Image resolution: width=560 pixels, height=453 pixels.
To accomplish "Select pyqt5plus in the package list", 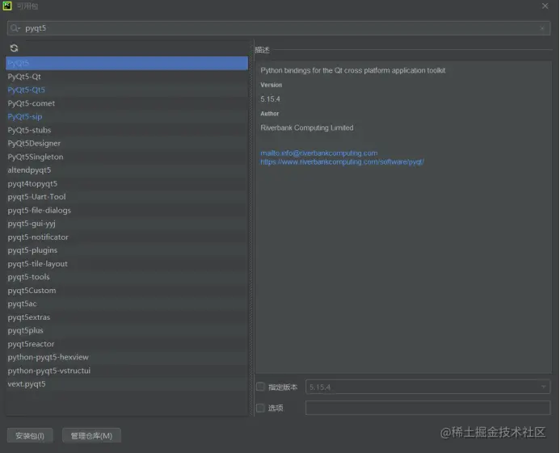I will pos(127,330).
